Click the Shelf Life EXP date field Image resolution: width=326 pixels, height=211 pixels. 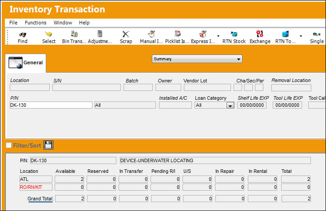[x=252, y=105]
